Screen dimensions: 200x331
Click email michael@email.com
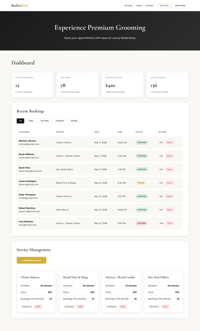click(x=29, y=144)
